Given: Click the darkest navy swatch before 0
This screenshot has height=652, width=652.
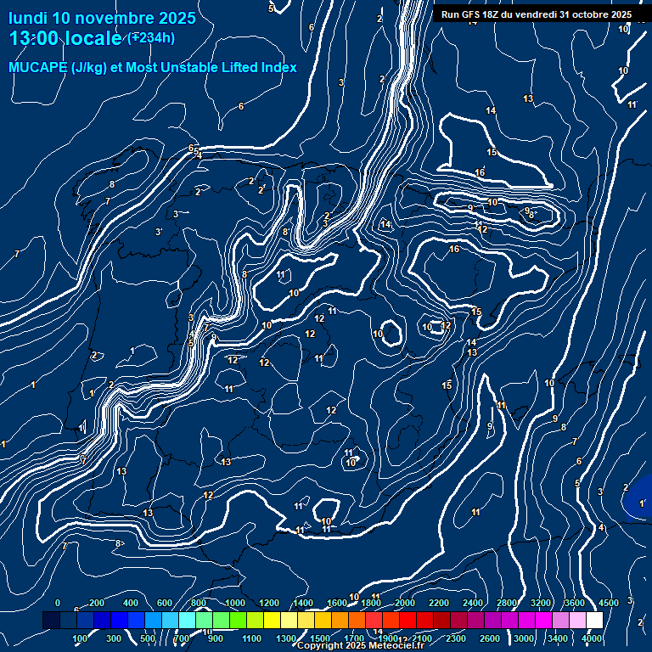Looking at the screenshot, I should click(x=51, y=620).
